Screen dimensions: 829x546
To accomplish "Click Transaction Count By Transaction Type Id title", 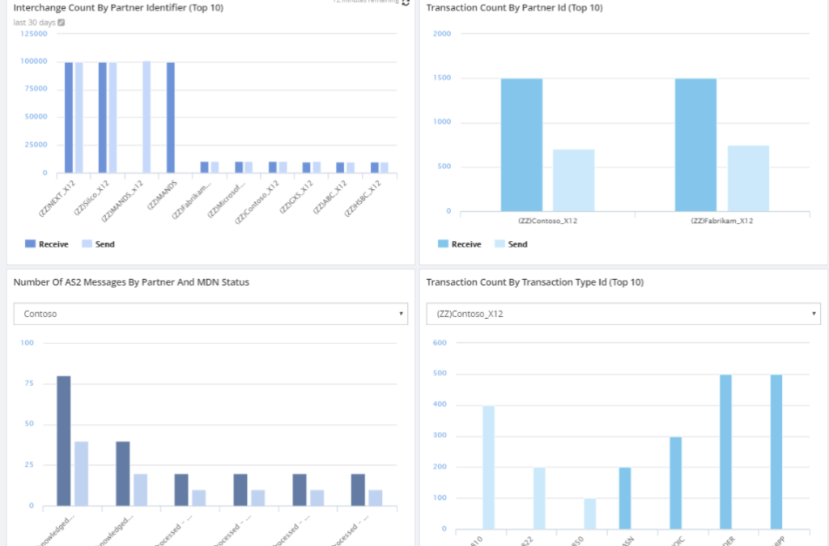I will coord(535,282).
